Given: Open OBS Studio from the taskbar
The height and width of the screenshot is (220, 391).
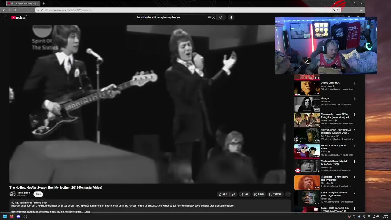Looking at the screenshot, I should (25, 216).
